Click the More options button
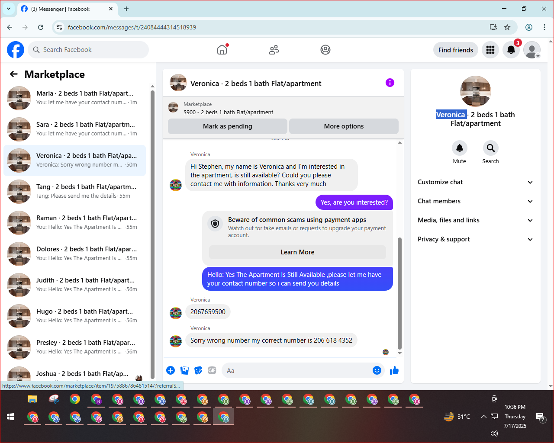Image resolution: width=554 pixels, height=443 pixels. 344,126
